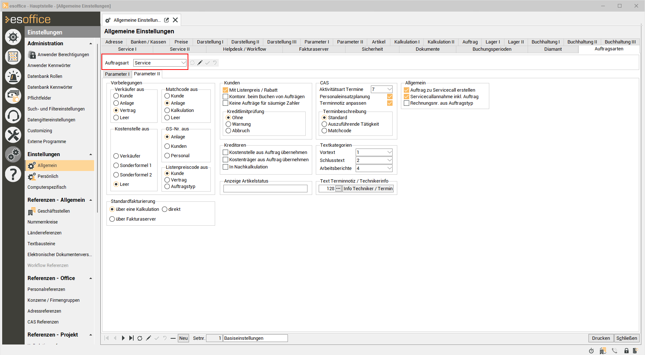This screenshot has height=355, width=645.
Task: Select Kunde under Verkäufer aus
Action: [116, 96]
